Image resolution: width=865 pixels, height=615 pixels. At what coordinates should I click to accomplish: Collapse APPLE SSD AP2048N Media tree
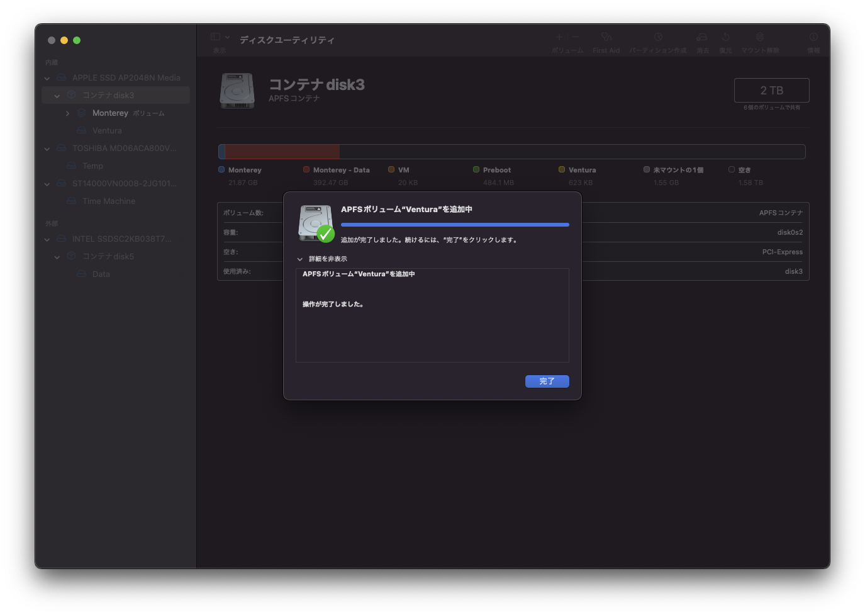[47, 78]
